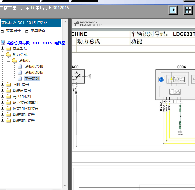Click the 清洗和雨刮 folder icon

click(8, 96)
